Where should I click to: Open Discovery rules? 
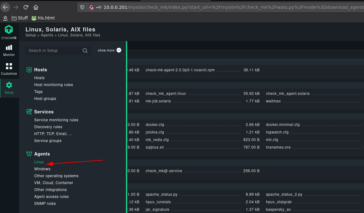48,127
